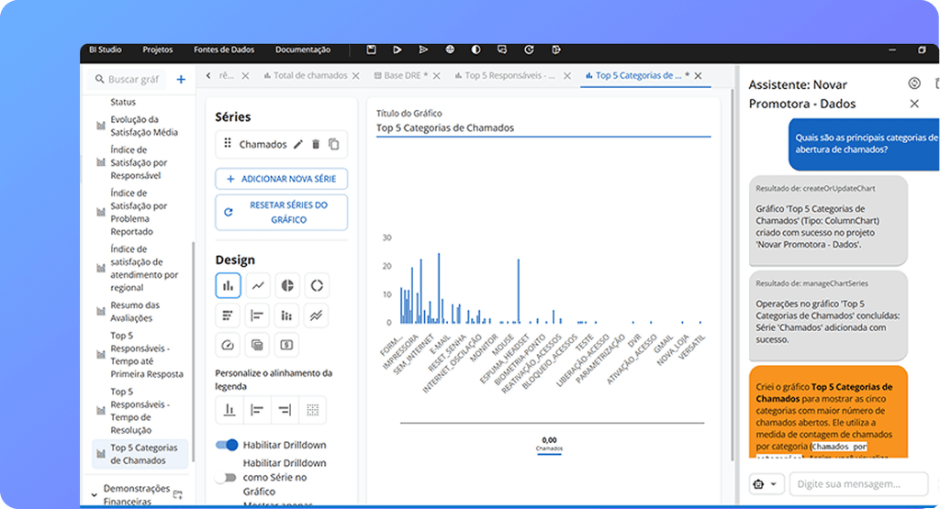The height and width of the screenshot is (509, 940).
Task: Open the Fontes de Dados menu
Action: (x=224, y=50)
